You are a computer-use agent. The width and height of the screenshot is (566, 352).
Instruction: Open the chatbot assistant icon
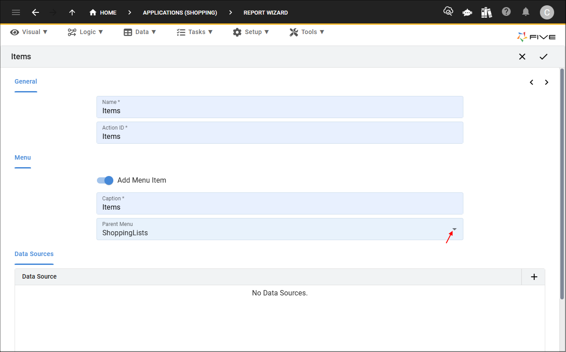pos(467,12)
